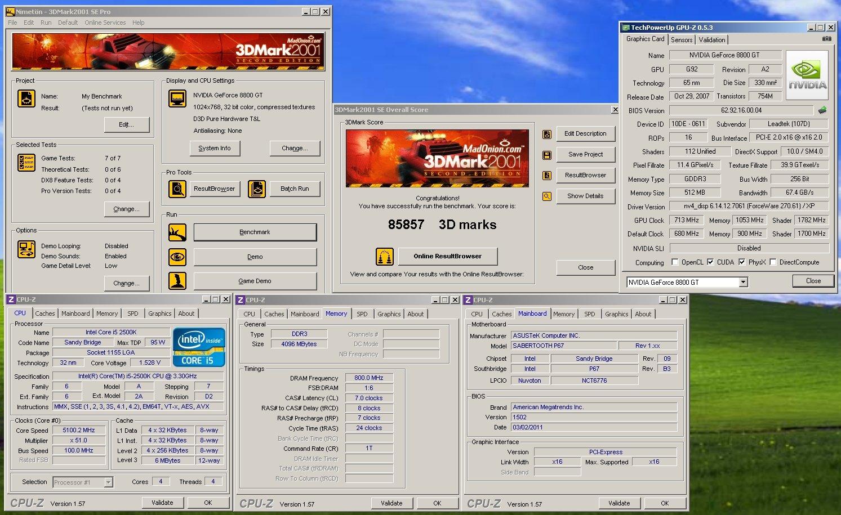Toggle the CUDA checkbox in GPU-Z

pyautogui.click(x=710, y=262)
